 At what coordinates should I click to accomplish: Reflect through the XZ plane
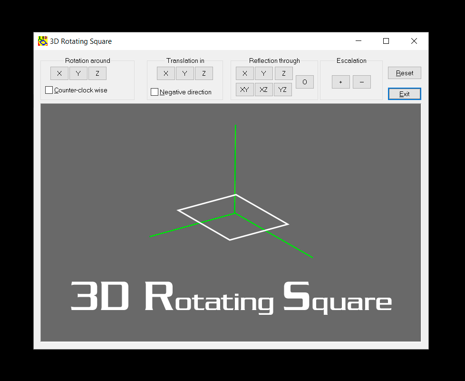pyautogui.click(x=263, y=90)
